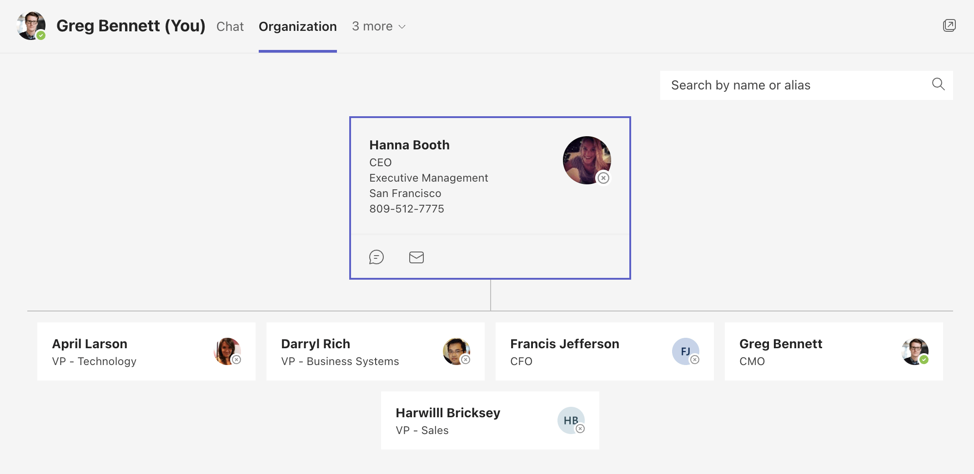The height and width of the screenshot is (474, 974).
Task: Open the Organization tab
Action: click(x=297, y=26)
